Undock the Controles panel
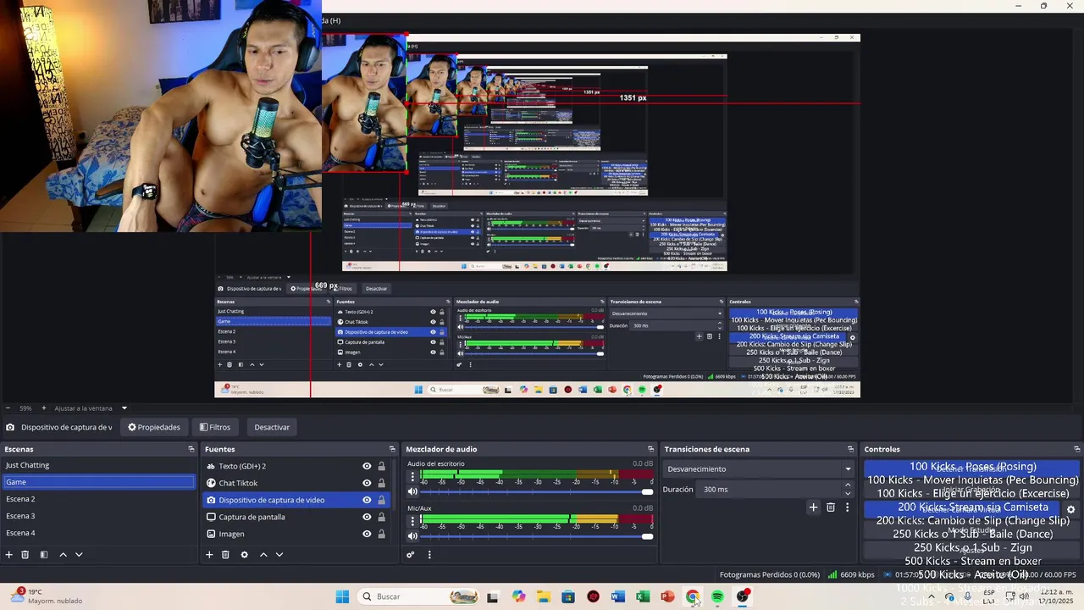The height and width of the screenshot is (610, 1084). point(1076,449)
